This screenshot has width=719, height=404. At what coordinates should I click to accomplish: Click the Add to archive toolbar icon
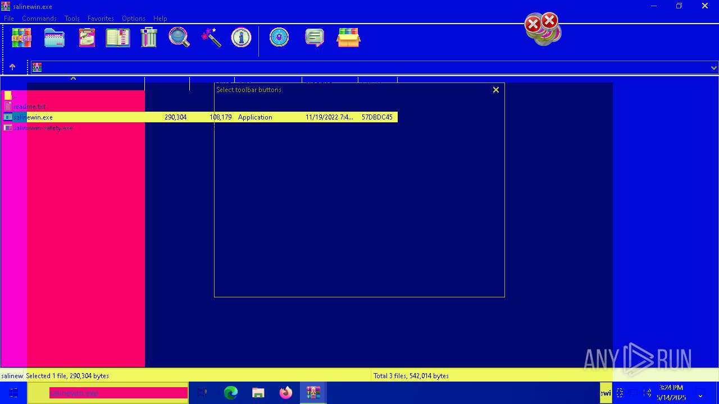21,38
